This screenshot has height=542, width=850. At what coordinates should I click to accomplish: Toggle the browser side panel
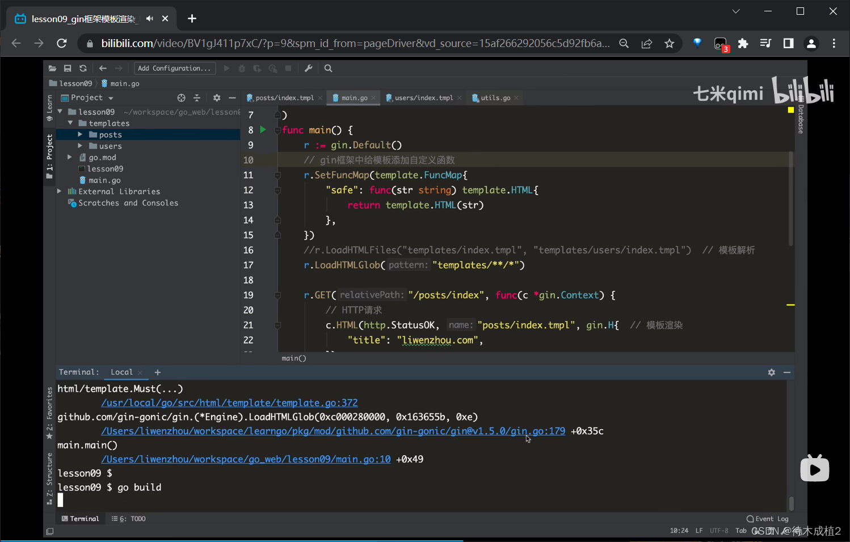click(x=788, y=44)
